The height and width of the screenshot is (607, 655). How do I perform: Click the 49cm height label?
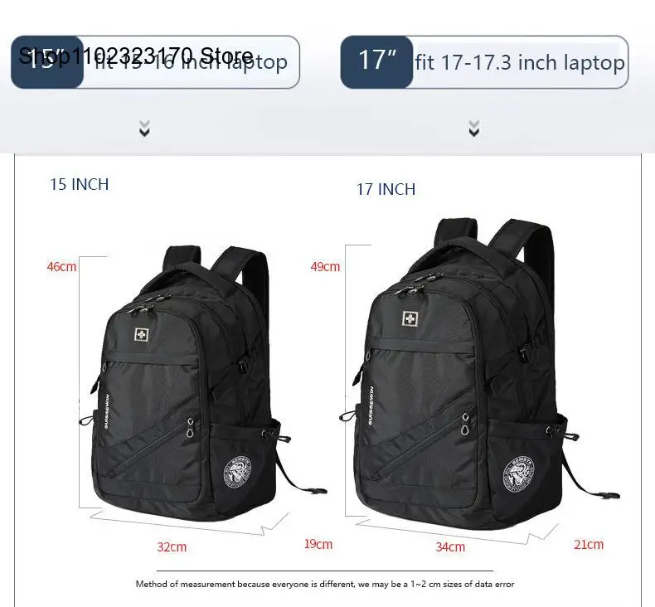click(325, 266)
